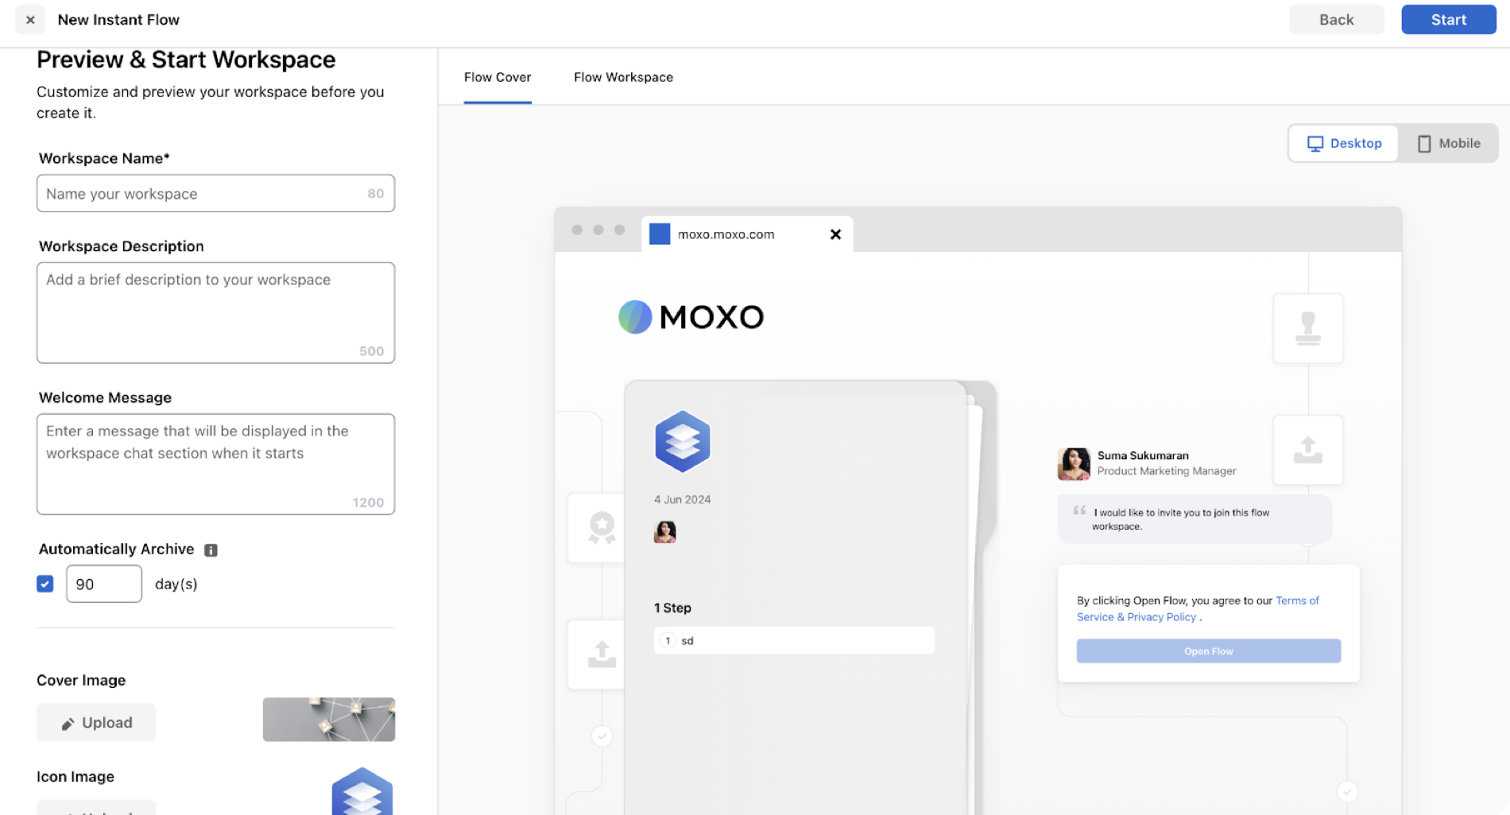Image resolution: width=1510 pixels, height=815 pixels.
Task: Click the upload icon tile beside Suma Sukumaran
Action: coord(1307,450)
